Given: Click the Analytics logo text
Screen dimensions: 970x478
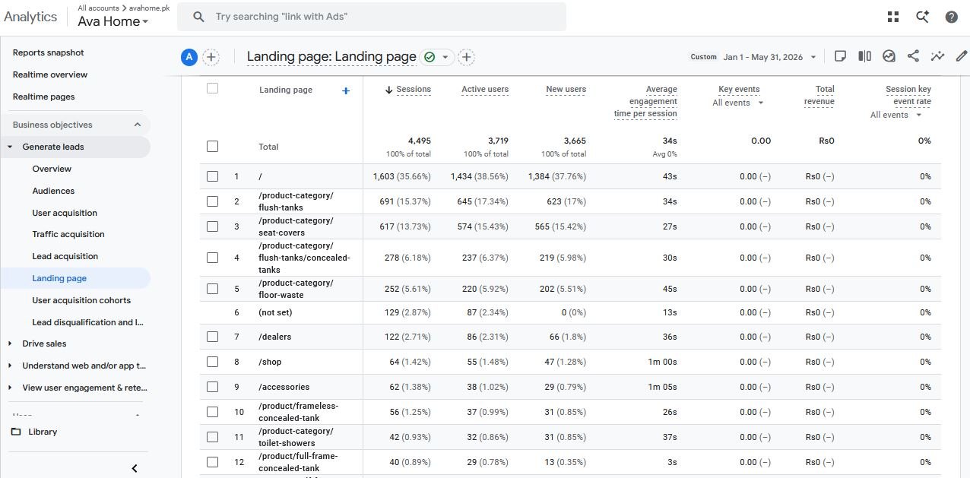Looking at the screenshot, I should (x=30, y=17).
